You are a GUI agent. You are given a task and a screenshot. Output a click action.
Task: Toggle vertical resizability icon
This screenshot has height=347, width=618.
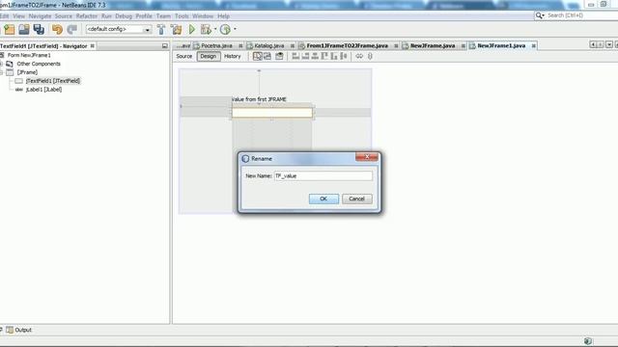click(370, 56)
